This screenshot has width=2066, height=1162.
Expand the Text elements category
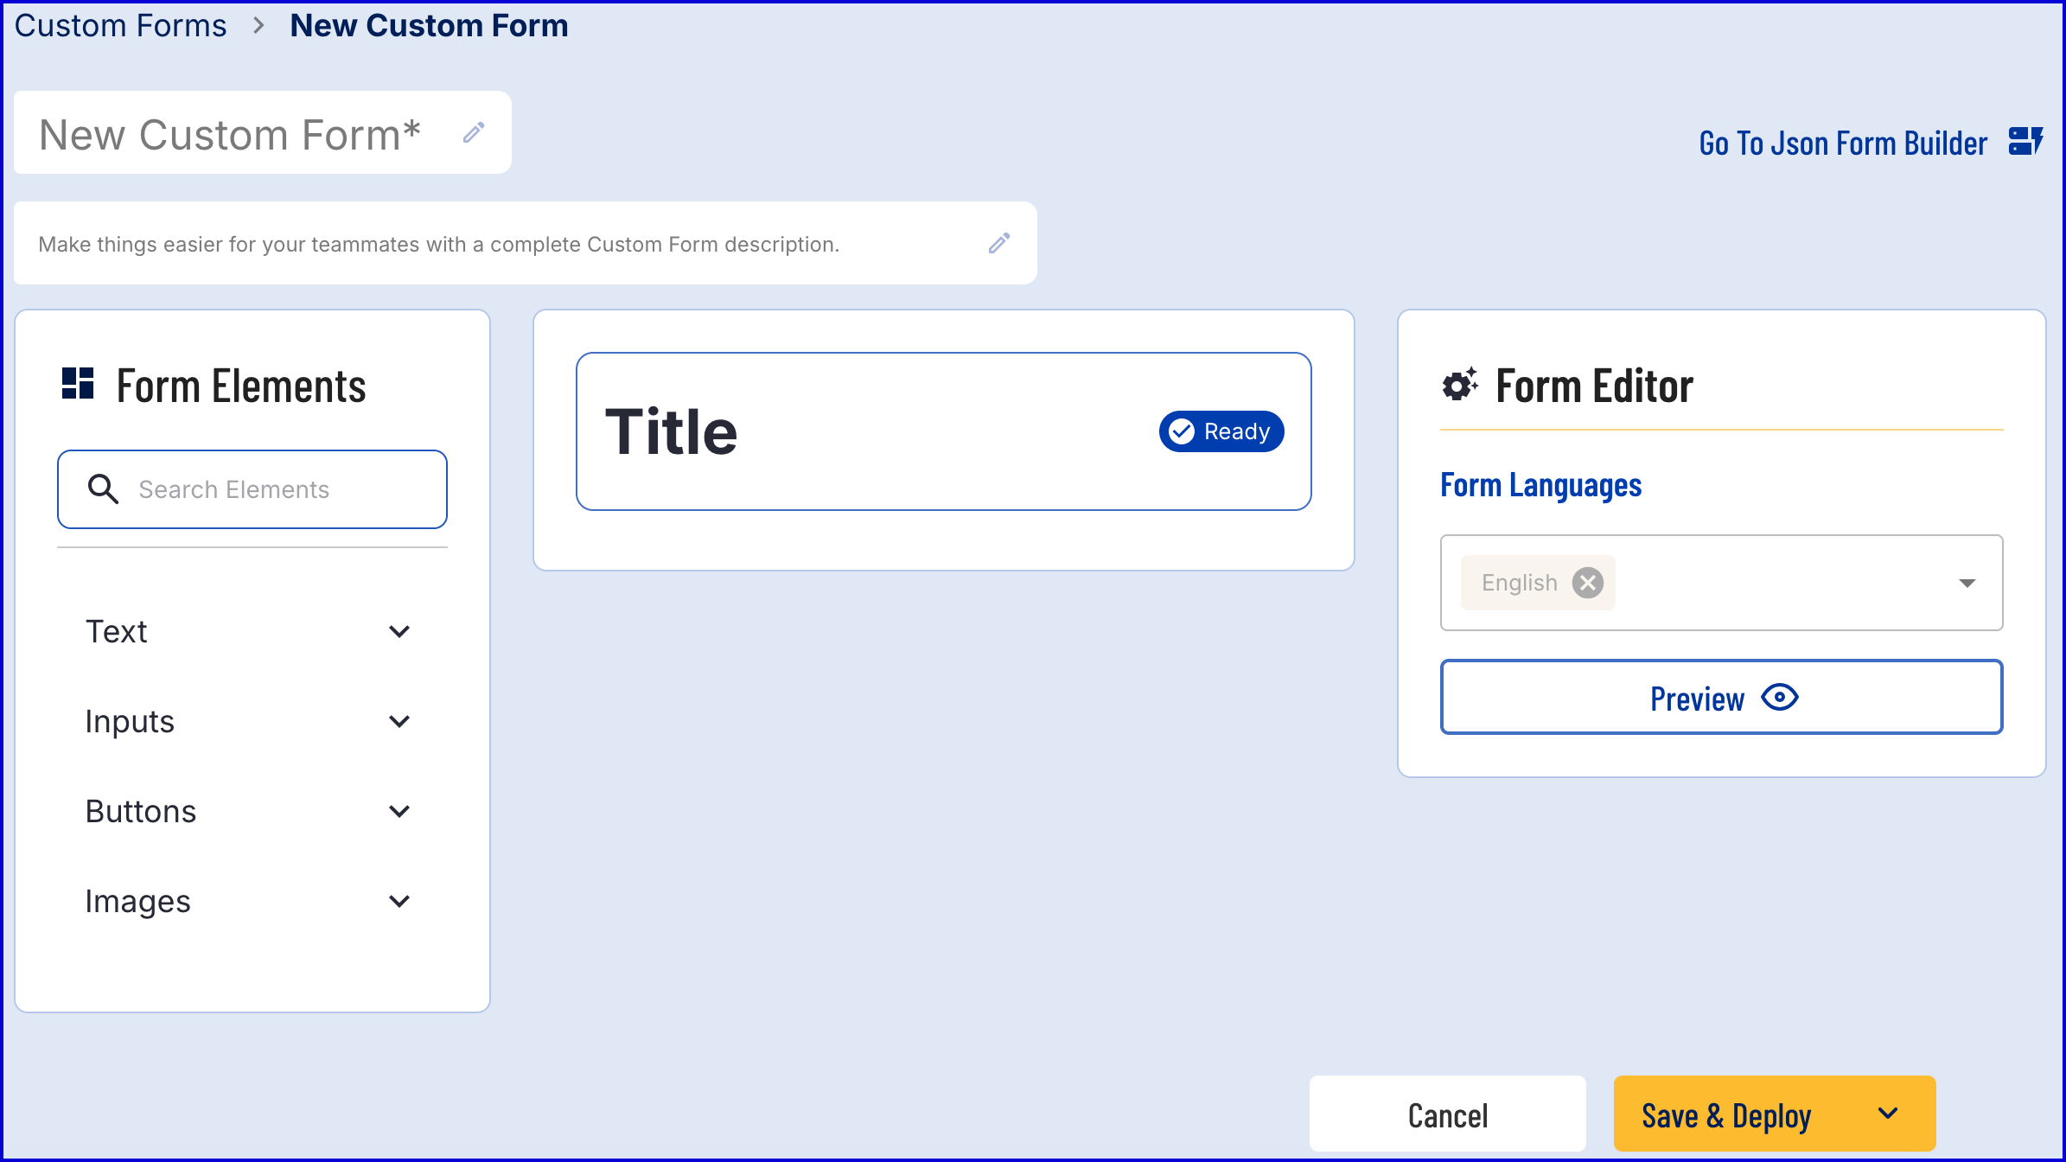[399, 631]
